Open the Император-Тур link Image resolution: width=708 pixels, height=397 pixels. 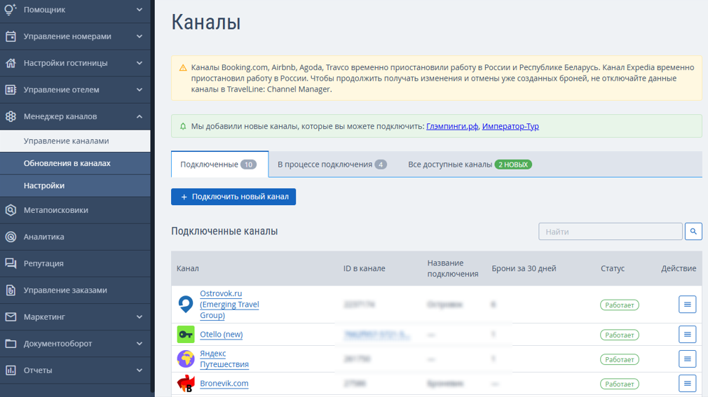[x=510, y=127]
